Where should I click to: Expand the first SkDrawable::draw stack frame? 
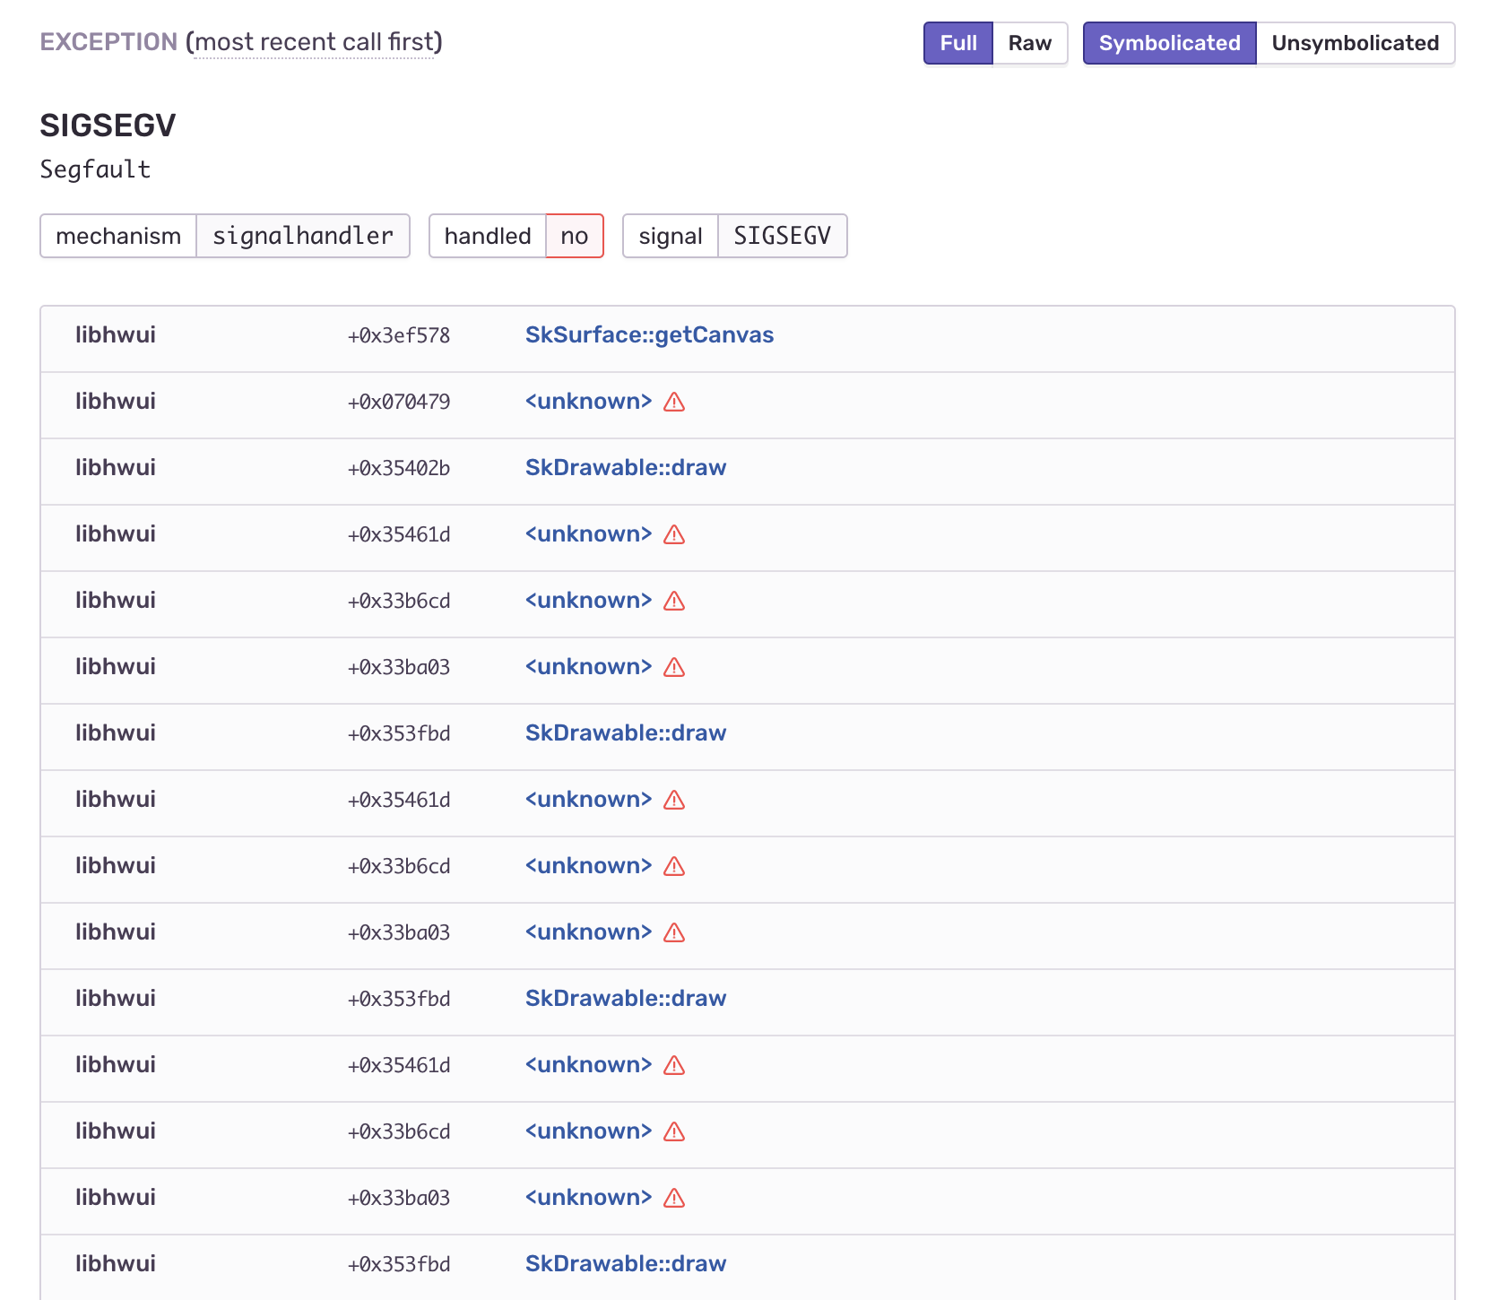click(625, 467)
